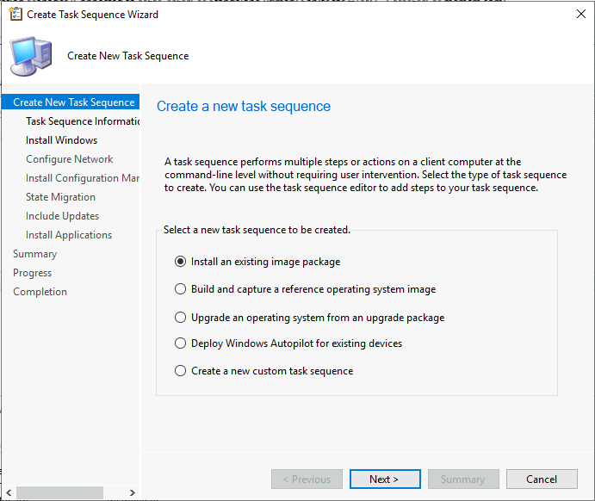This screenshot has height=501, width=595.
Task: Go to Install Windows step
Action: pyautogui.click(x=61, y=140)
